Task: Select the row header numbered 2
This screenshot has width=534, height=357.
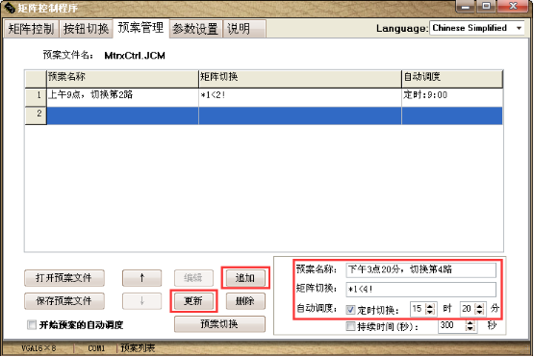Action: coord(36,115)
